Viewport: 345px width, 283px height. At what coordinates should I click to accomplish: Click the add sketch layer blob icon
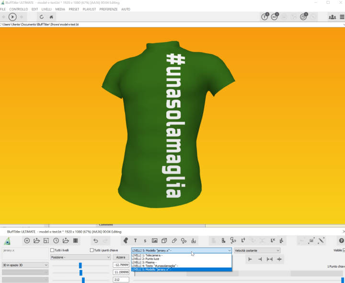coord(126,241)
